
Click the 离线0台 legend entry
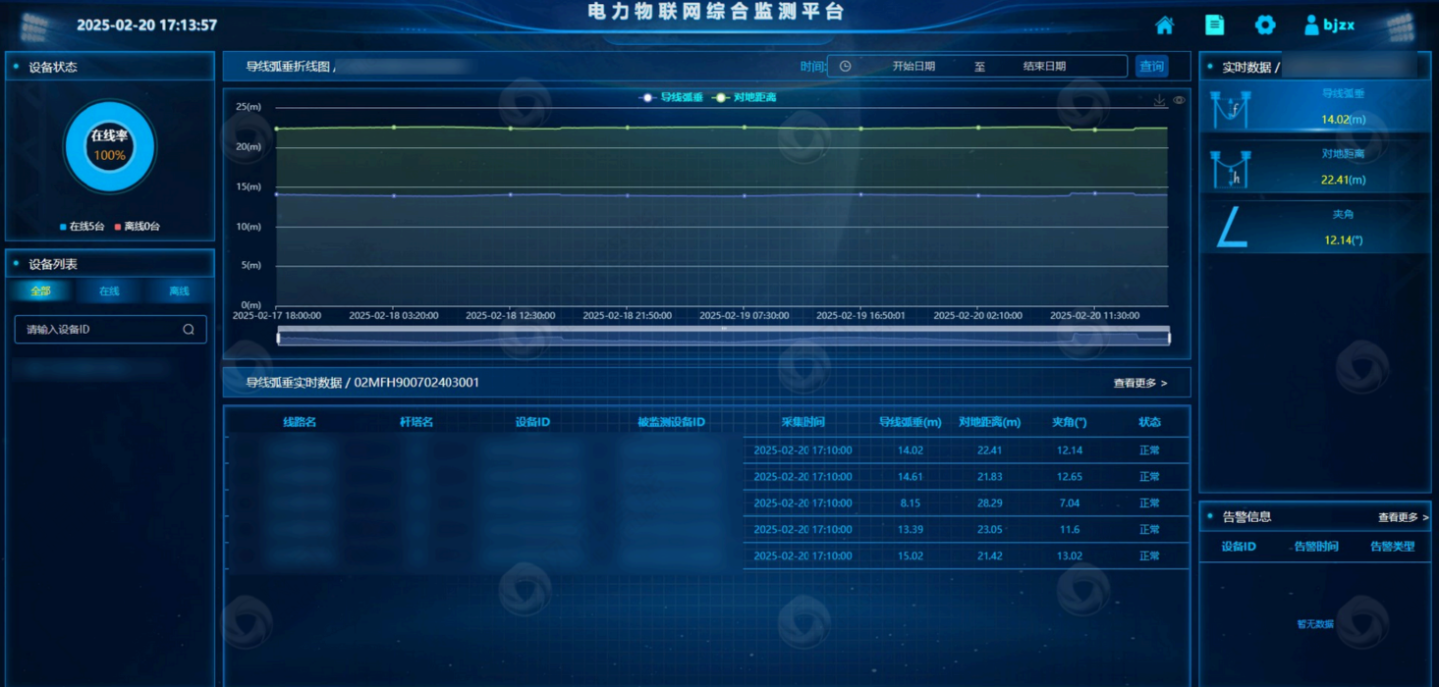(x=138, y=227)
